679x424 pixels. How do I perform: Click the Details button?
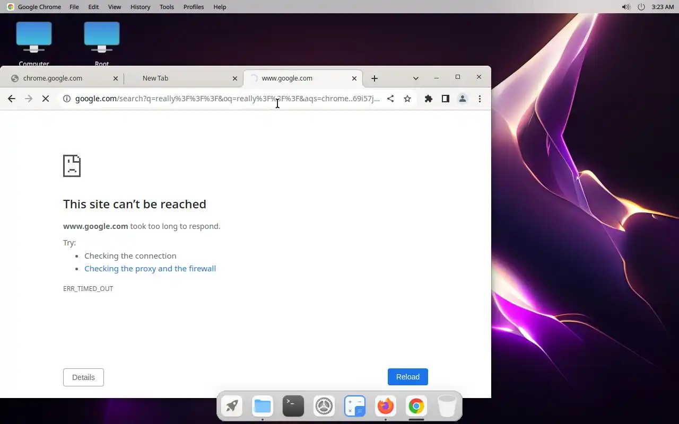tap(83, 377)
